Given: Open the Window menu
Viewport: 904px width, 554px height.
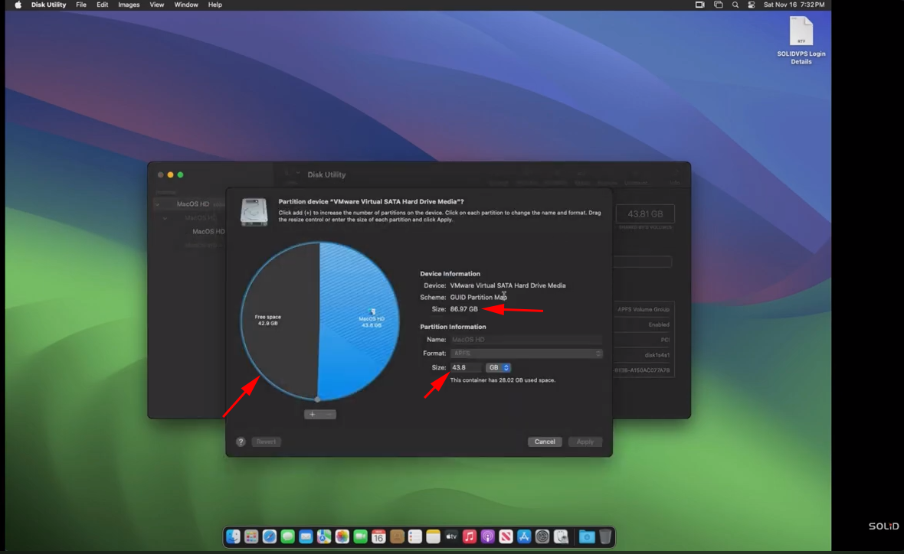Looking at the screenshot, I should click(x=186, y=5).
